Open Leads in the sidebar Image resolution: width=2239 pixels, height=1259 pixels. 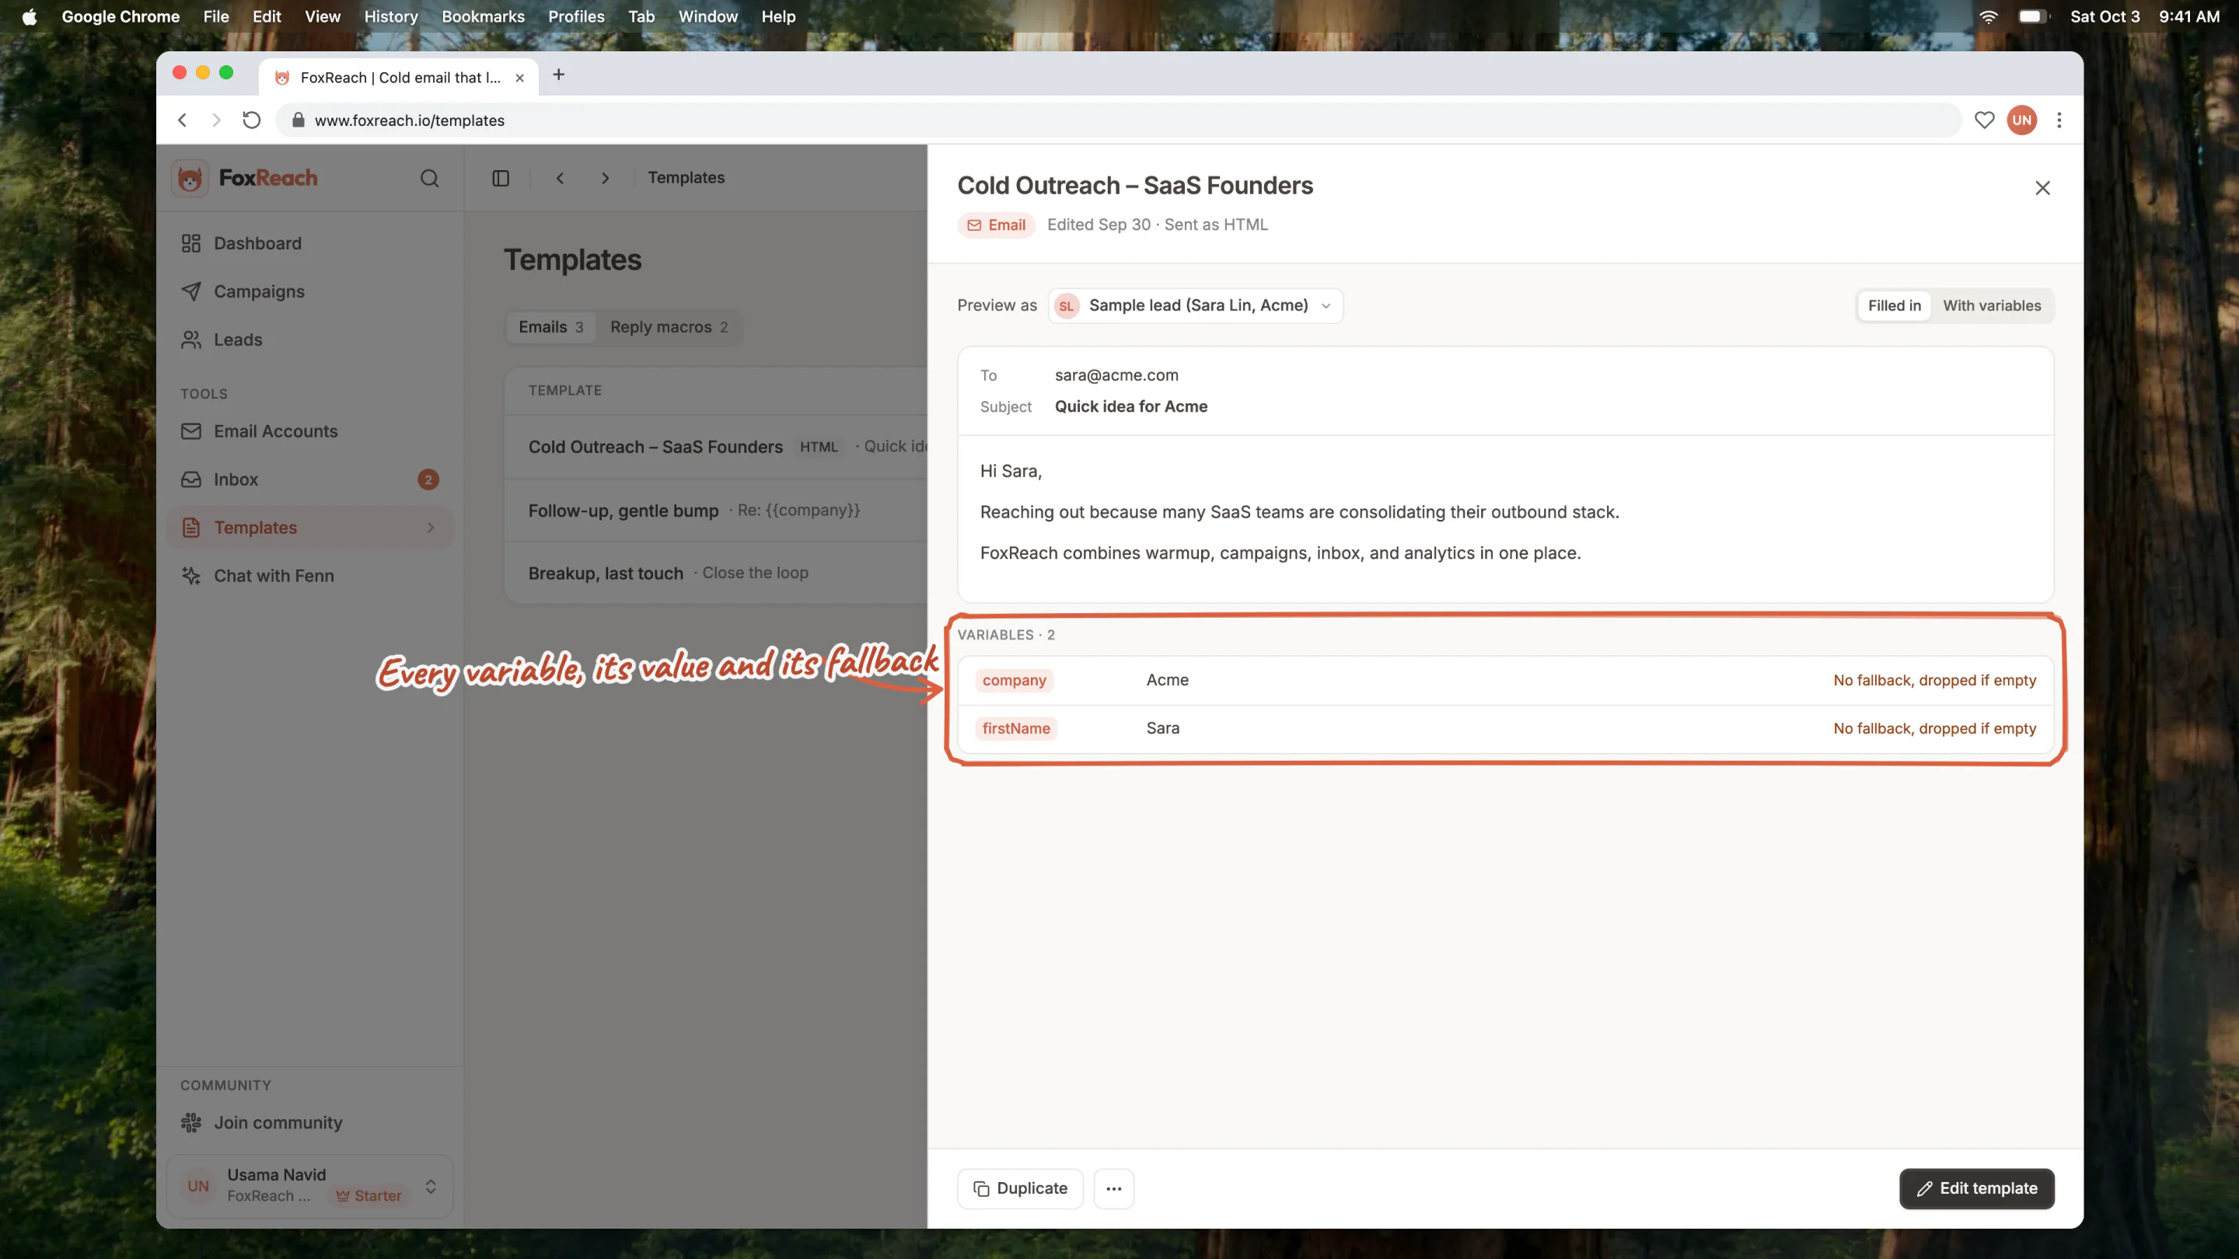point(309,340)
